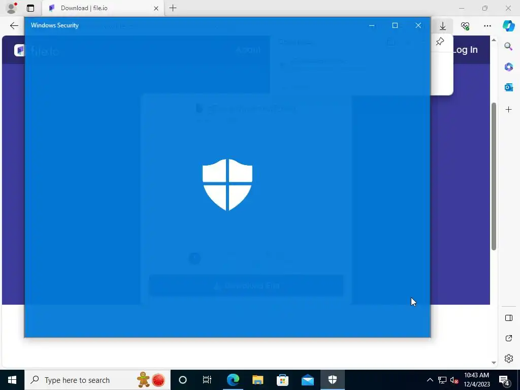Open link in new window sidebar icon

coord(509,338)
